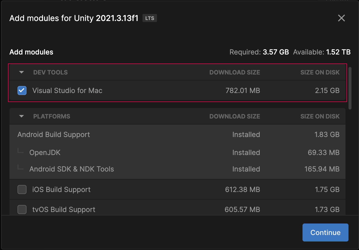Collapse the Platforms section arrow

(x=21, y=116)
